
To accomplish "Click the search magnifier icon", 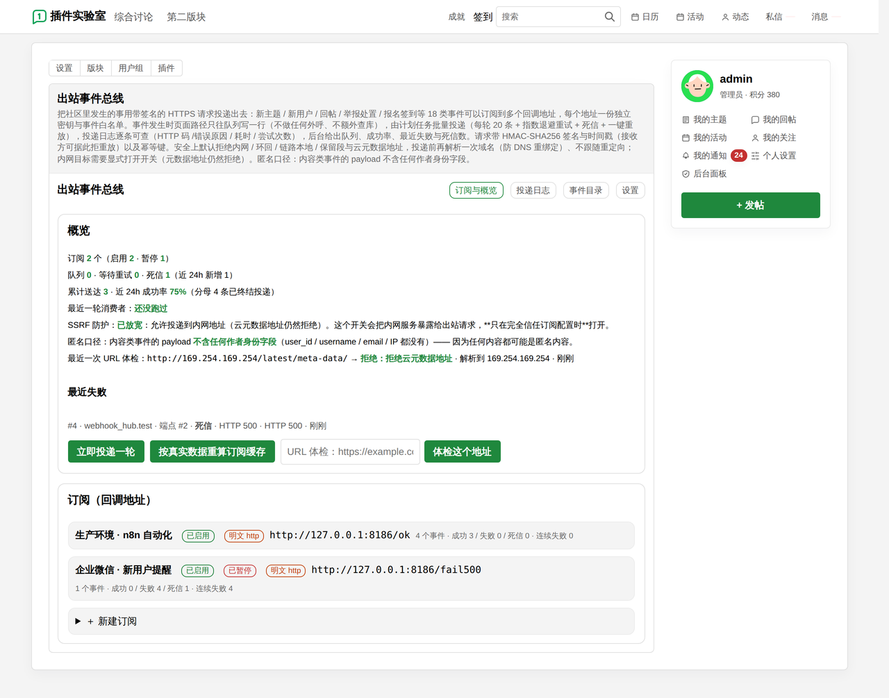I will [x=609, y=17].
